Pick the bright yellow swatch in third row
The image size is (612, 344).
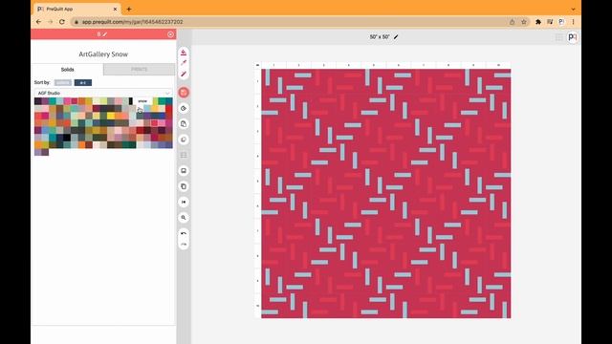click(111, 116)
